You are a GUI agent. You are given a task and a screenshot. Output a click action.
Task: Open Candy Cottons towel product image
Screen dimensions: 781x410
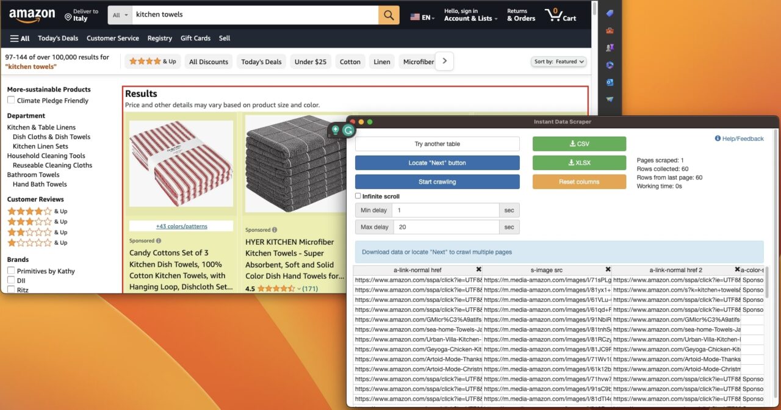pos(181,164)
